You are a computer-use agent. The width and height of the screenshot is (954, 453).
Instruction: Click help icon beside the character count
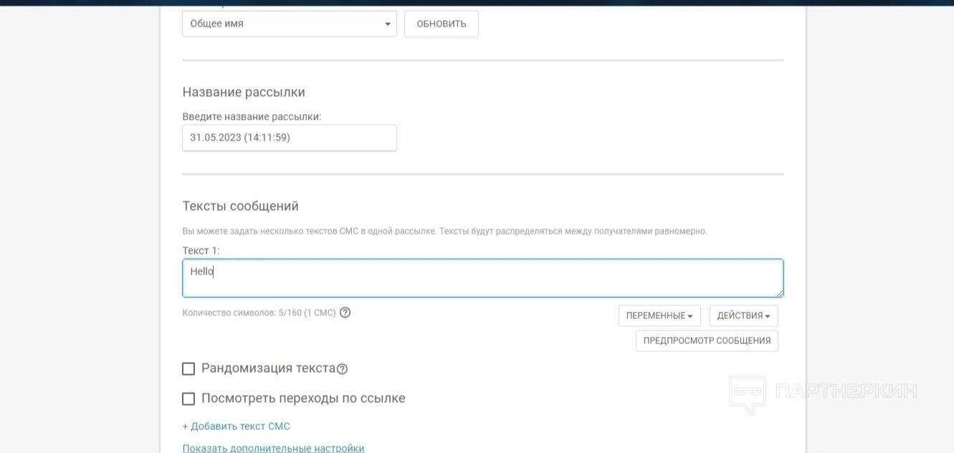[345, 313]
